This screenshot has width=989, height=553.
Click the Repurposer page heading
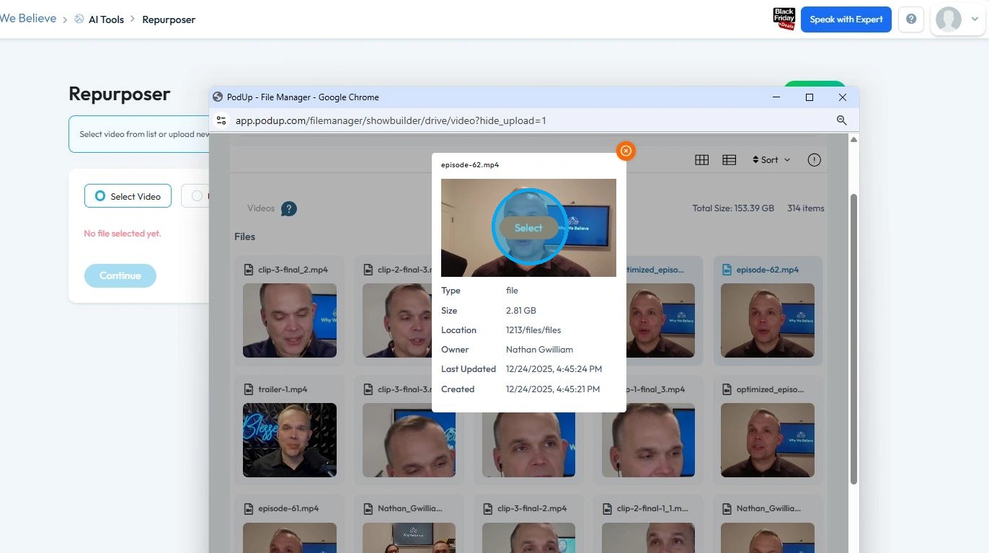point(120,94)
